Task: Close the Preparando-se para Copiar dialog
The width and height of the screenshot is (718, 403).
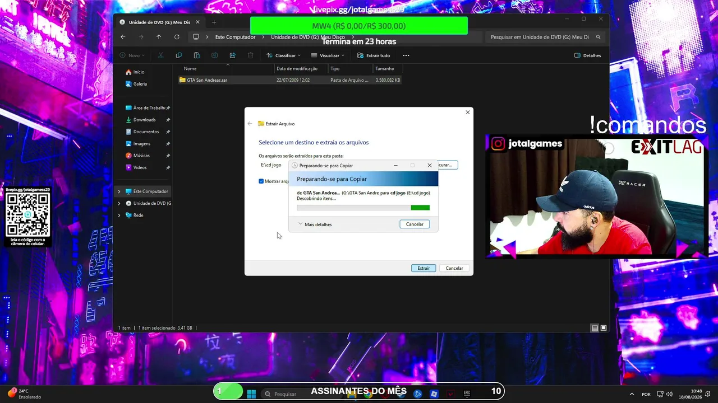Action: point(430,166)
